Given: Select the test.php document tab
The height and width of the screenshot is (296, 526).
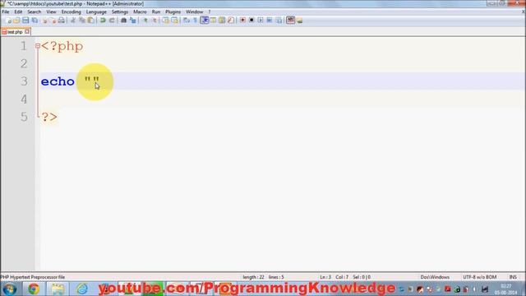Looking at the screenshot, I should pyautogui.click(x=15, y=32).
